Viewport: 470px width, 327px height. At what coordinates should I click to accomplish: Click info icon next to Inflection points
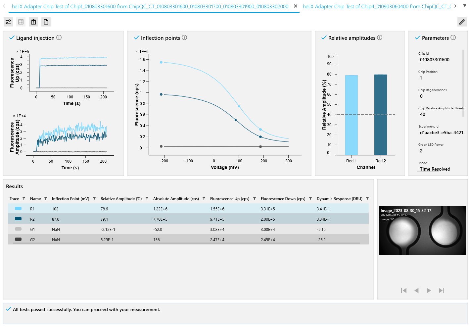tap(184, 37)
